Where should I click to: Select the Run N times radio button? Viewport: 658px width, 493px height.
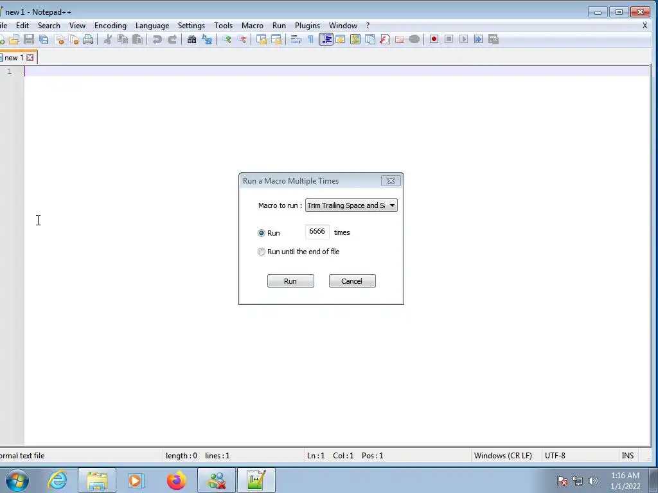pyautogui.click(x=262, y=232)
